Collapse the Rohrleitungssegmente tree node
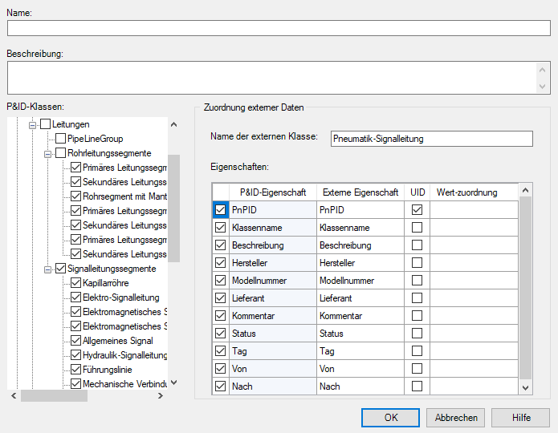 pyautogui.click(x=48, y=153)
